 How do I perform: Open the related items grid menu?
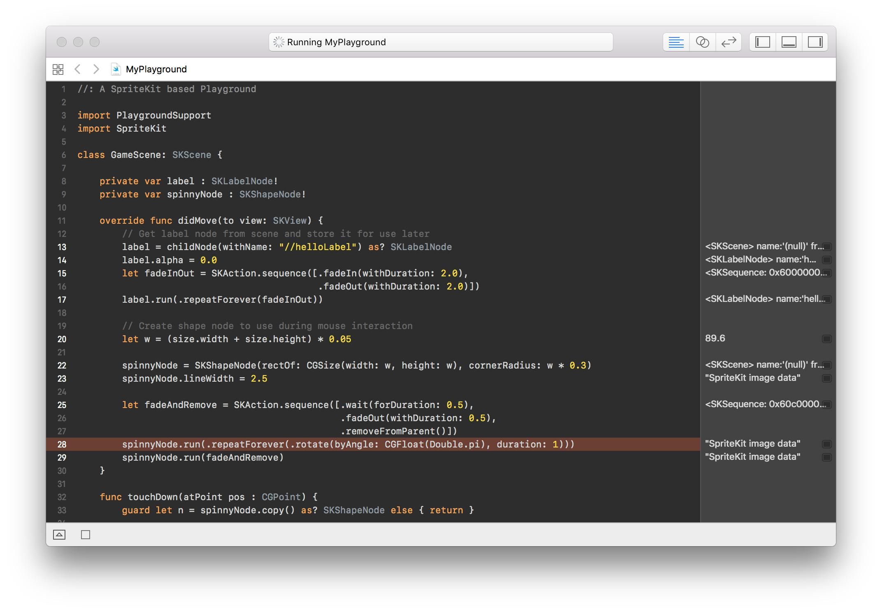58,69
